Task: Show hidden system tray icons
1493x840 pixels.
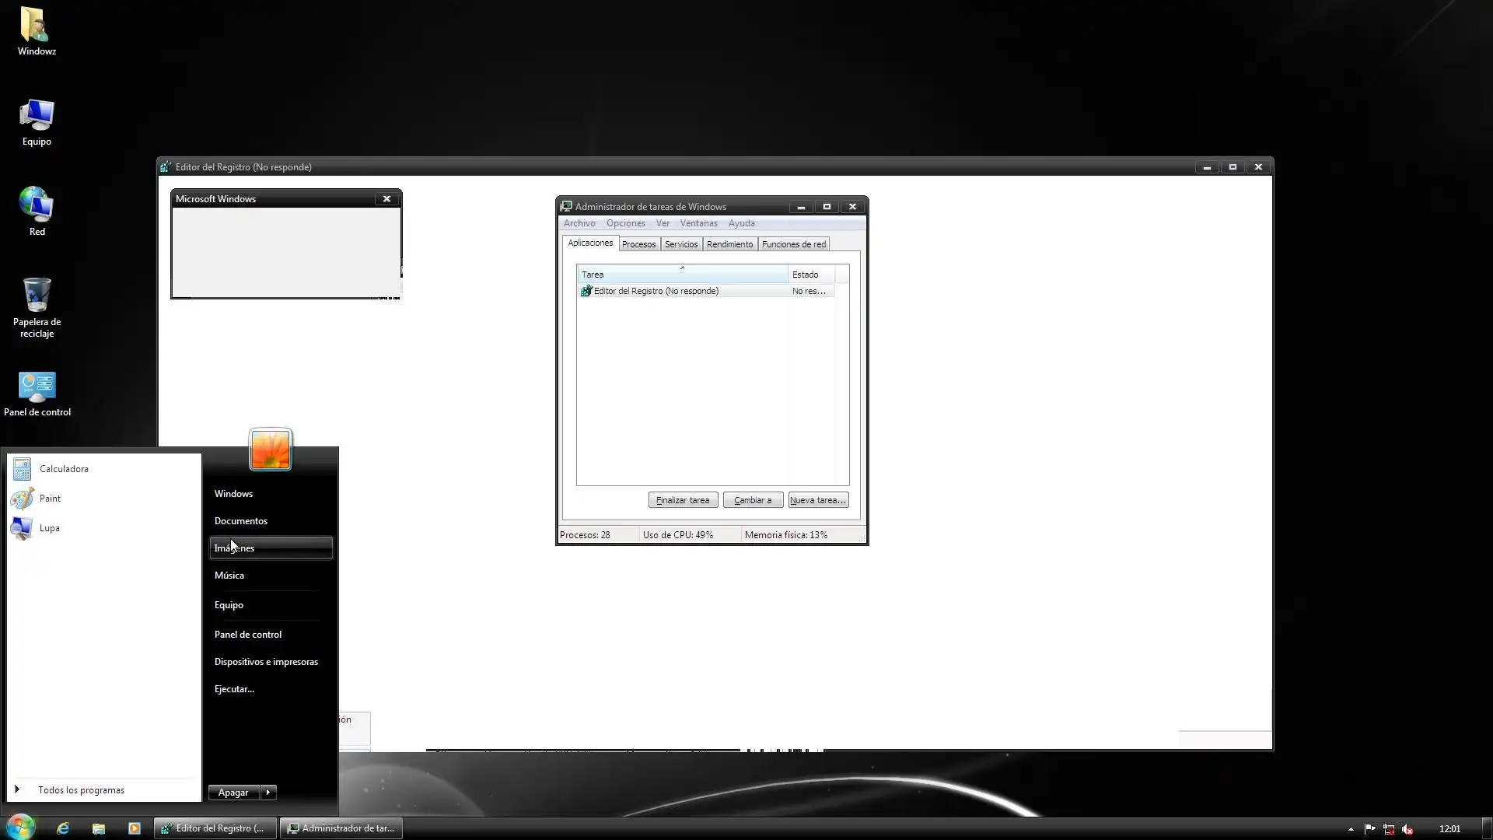Action: pos(1351,829)
